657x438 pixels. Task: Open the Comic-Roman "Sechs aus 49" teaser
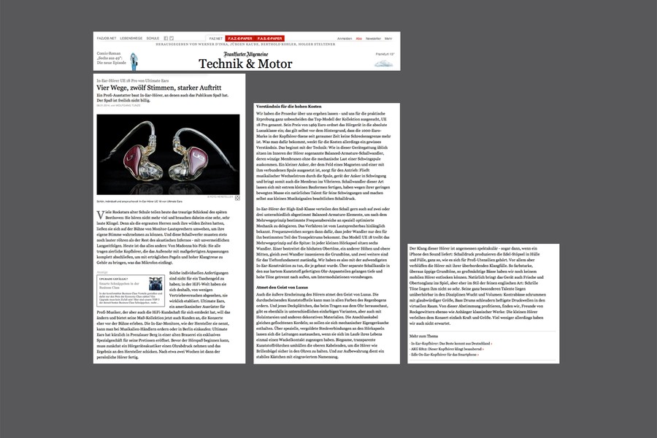[112, 58]
